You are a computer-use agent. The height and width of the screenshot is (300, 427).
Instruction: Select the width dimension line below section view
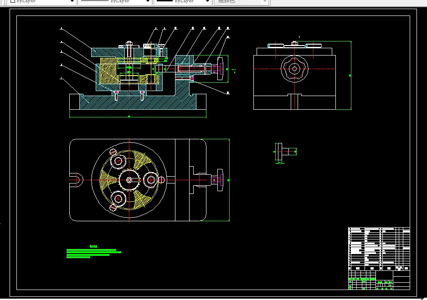[x=138, y=117]
